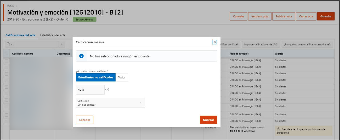Close the Calificación masiva dialog
The image size is (340, 140).
[215, 42]
